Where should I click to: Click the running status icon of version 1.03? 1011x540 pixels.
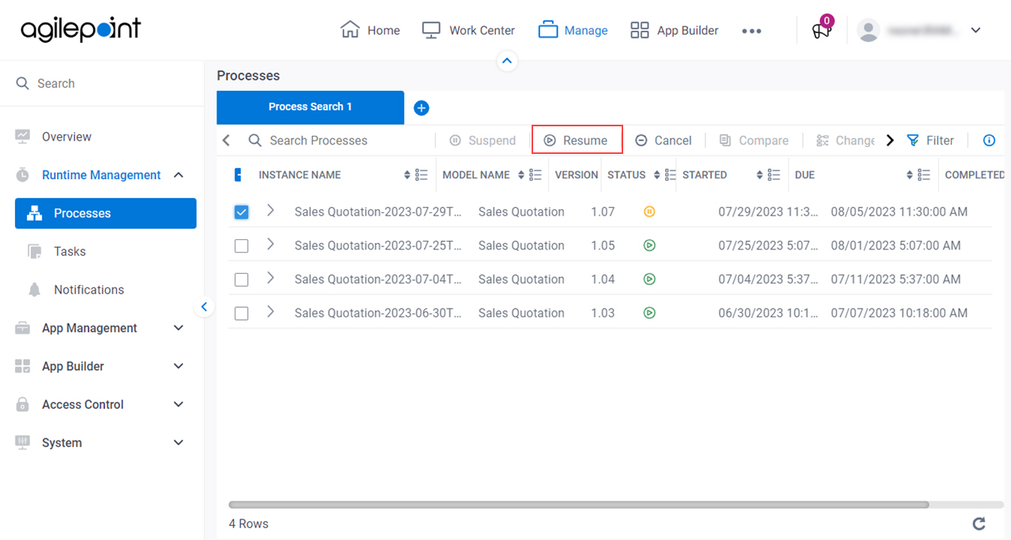pos(649,313)
